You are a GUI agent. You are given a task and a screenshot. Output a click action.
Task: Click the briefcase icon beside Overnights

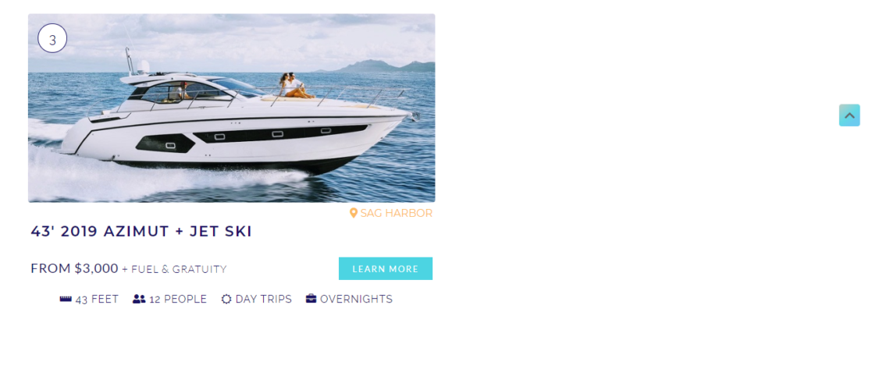[311, 299]
